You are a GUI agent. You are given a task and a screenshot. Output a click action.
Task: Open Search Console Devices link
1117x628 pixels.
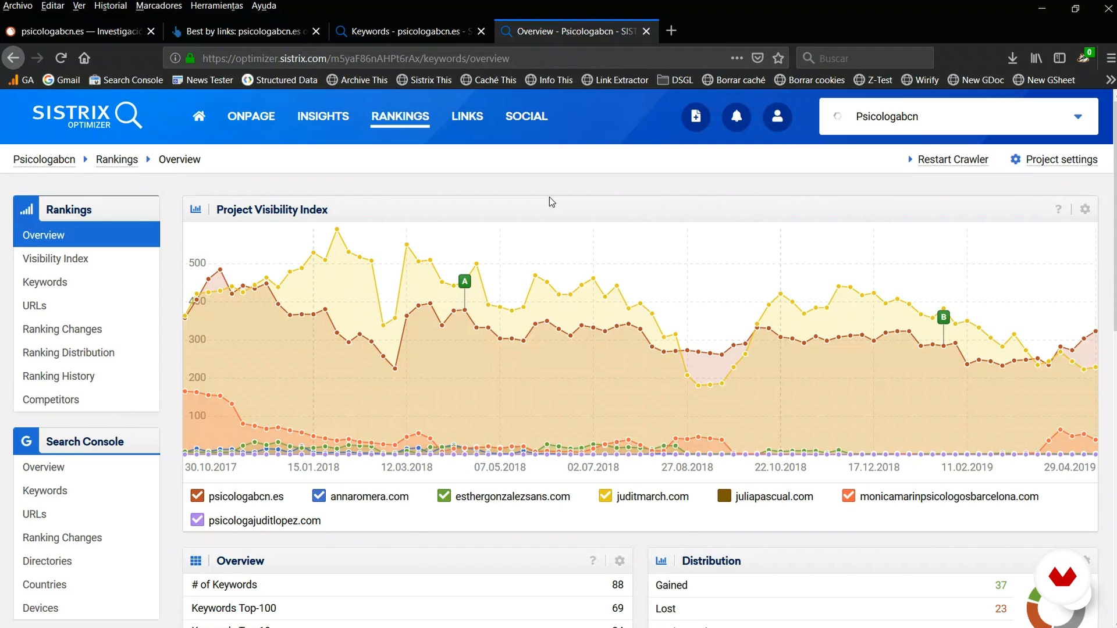point(40,608)
